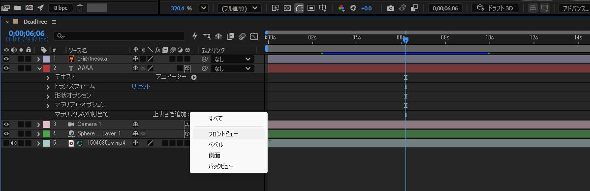Click the viewer timecode 0;00;06;06 button
Screen dimensions: 590x191
coord(445,8)
